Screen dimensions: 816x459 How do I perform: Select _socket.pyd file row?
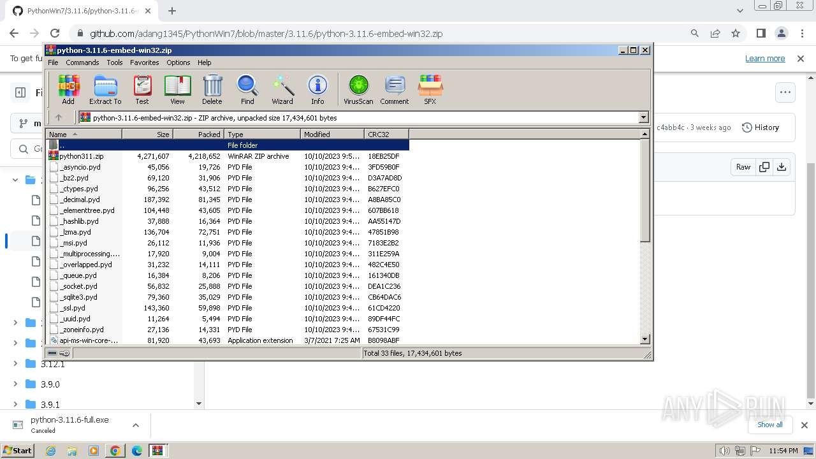pyautogui.click(x=228, y=286)
